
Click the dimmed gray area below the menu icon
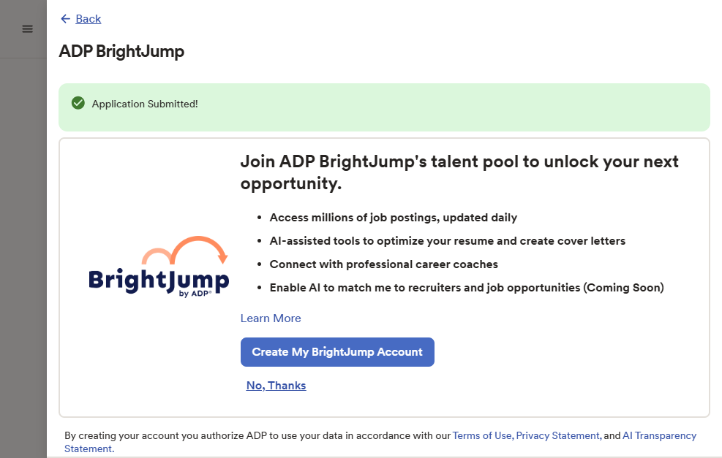click(23, 256)
